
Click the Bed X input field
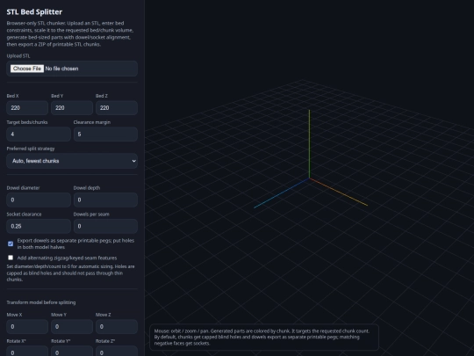pyautogui.click(x=27, y=108)
